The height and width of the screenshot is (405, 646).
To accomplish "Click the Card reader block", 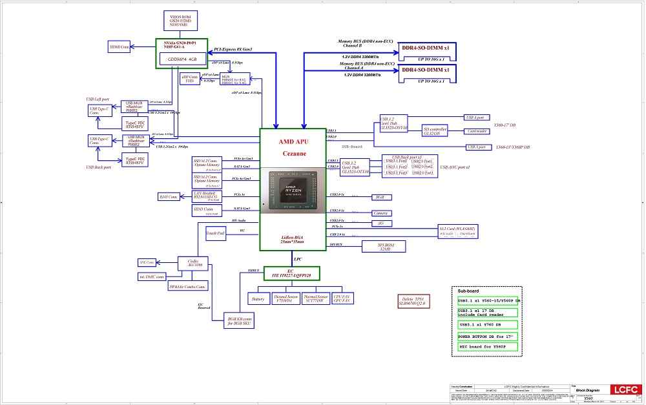I will pyautogui.click(x=477, y=131).
